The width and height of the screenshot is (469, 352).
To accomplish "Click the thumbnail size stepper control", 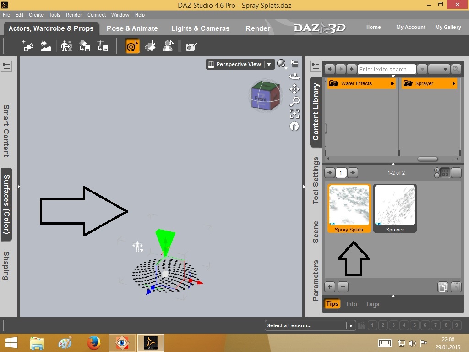I will point(436,173).
